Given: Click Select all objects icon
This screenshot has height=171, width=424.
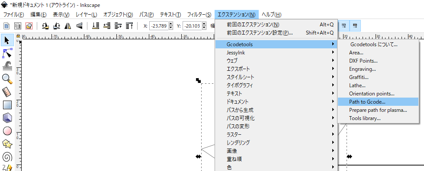Looking at the screenshot, I should (6, 26).
